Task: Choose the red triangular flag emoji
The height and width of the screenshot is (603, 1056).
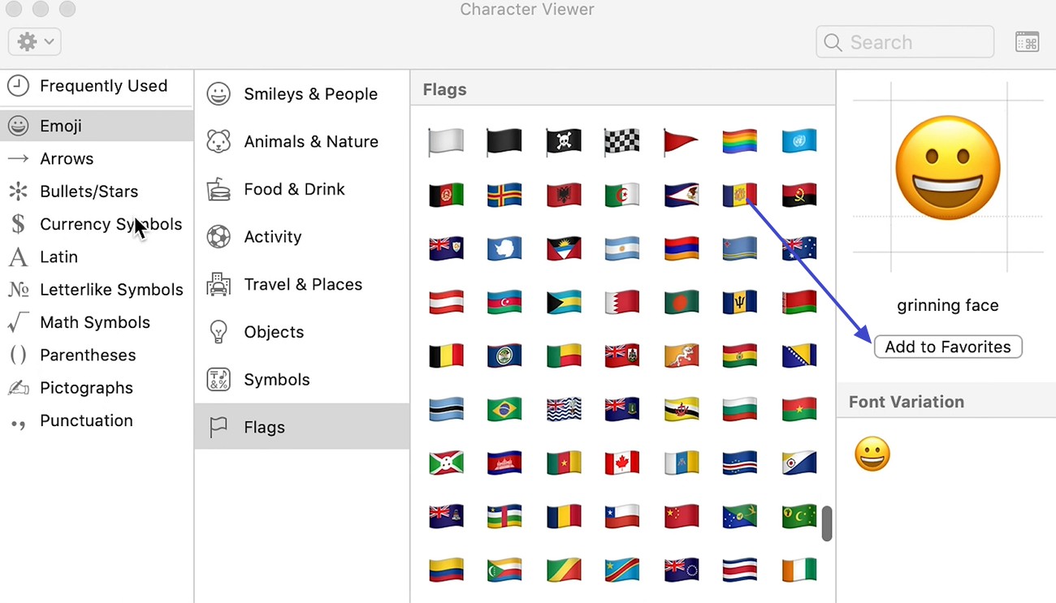Action: click(681, 141)
